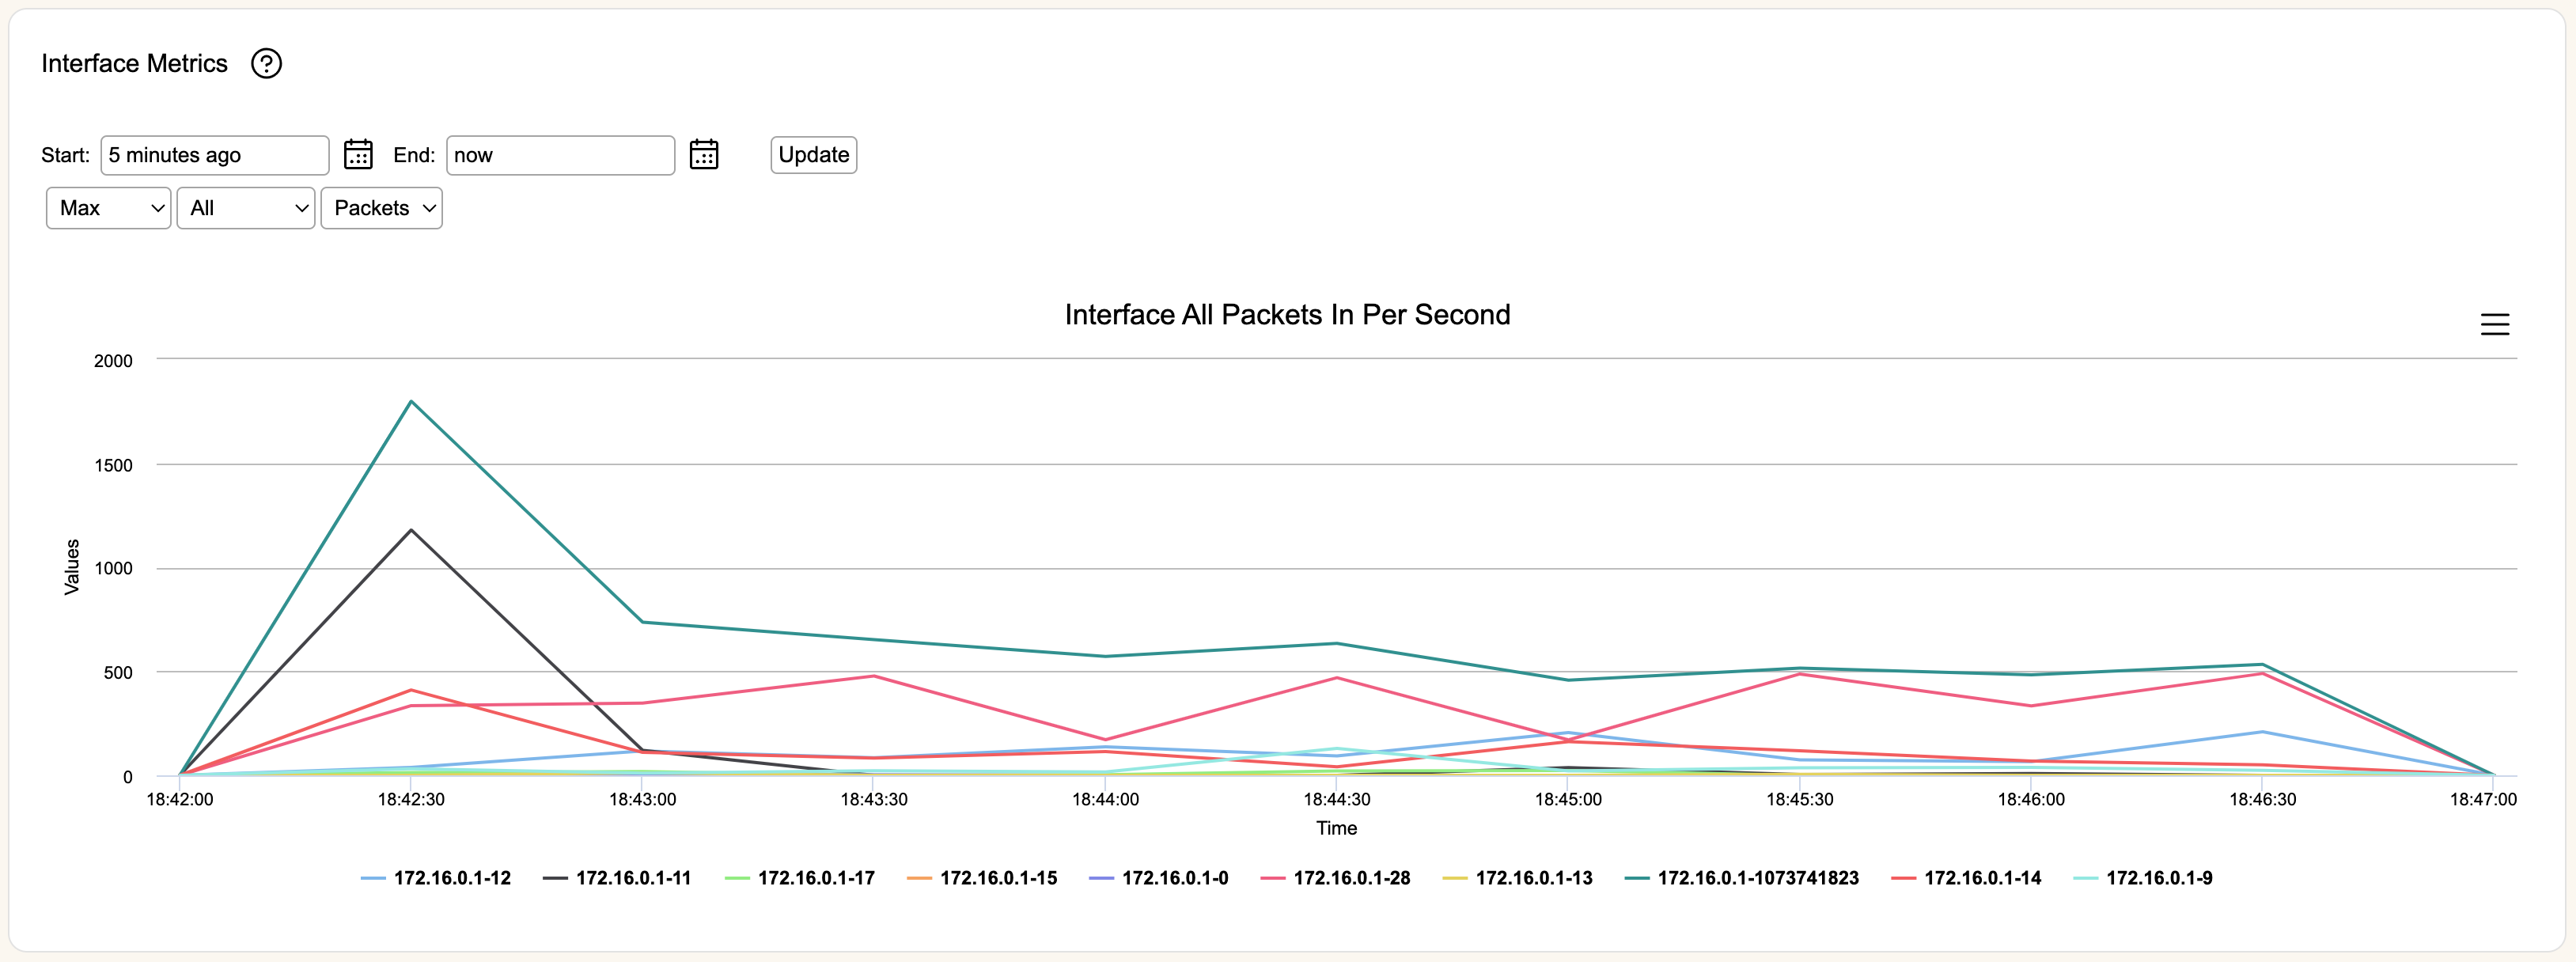
Task: Toggle the 172.16.0.1-13 series in legend
Action: click(x=1518, y=878)
